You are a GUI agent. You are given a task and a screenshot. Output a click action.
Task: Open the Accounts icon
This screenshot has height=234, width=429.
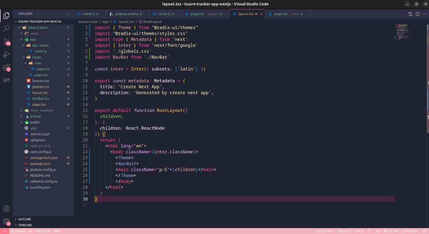point(6,209)
